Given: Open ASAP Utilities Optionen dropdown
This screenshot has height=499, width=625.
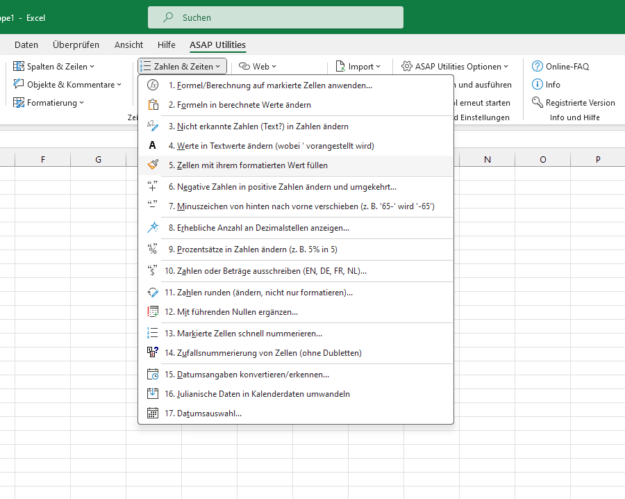Looking at the screenshot, I should click(455, 66).
